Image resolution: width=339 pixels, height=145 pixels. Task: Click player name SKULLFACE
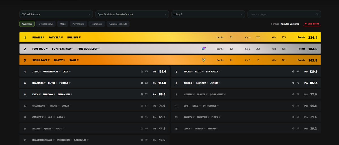pos(40,60)
